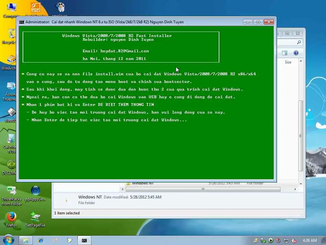Click the third pinned taskbar icon
The width and height of the screenshot is (326, 245).
[x=55, y=241]
